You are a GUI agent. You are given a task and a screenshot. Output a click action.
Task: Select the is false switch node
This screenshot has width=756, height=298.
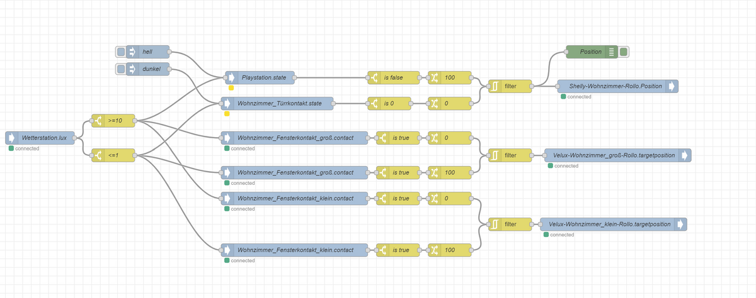(393, 79)
